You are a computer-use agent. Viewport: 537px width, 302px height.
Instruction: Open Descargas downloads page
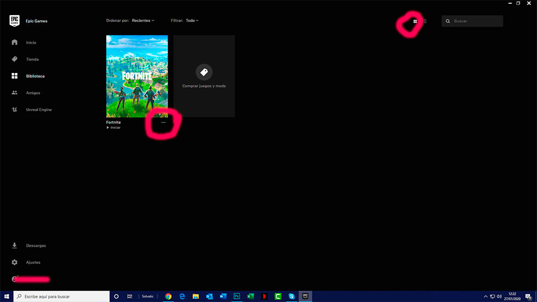pos(35,246)
